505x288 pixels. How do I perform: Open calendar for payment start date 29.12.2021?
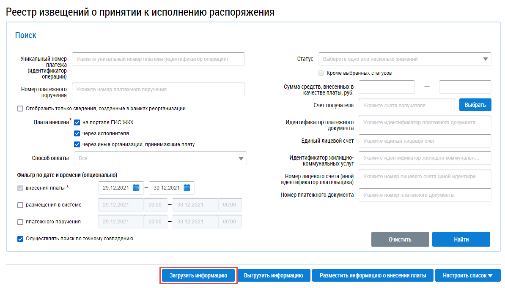point(136,188)
